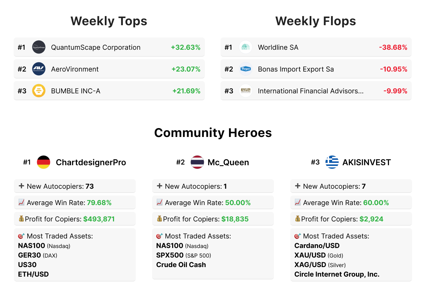Open the Bonas Import Export Sa name
The image size is (426, 295).
(x=296, y=69)
